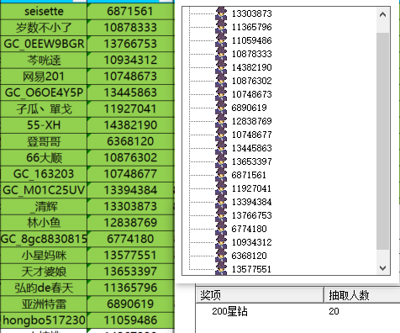
Task: Select the user icon beside 6774180
Action: [x=221, y=229]
